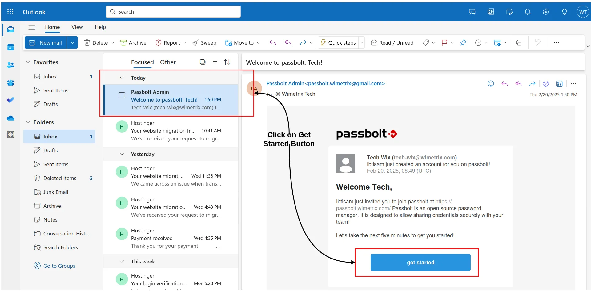Switch to the View tab
591x293 pixels.
tap(77, 27)
